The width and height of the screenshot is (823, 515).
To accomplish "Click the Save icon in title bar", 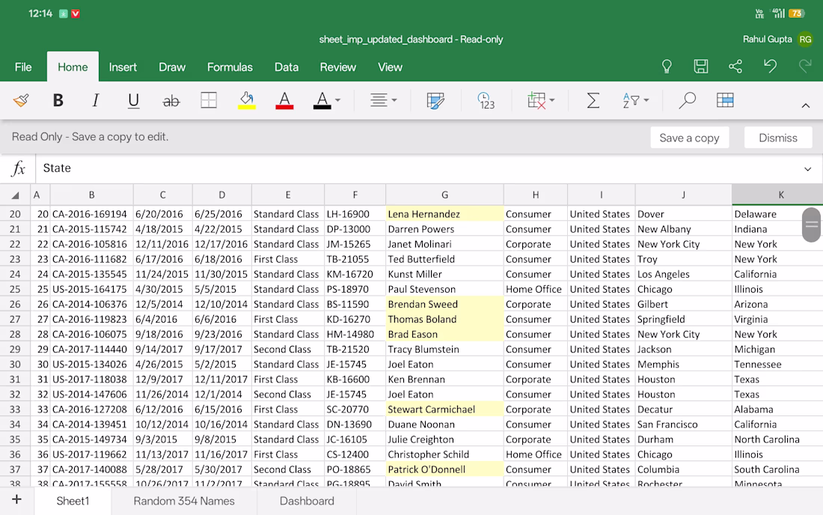I will pyautogui.click(x=701, y=66).
